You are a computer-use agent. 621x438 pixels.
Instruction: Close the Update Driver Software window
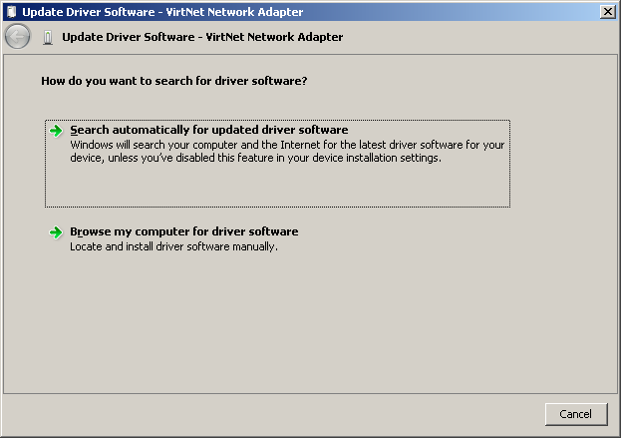(x=608, y=12)
